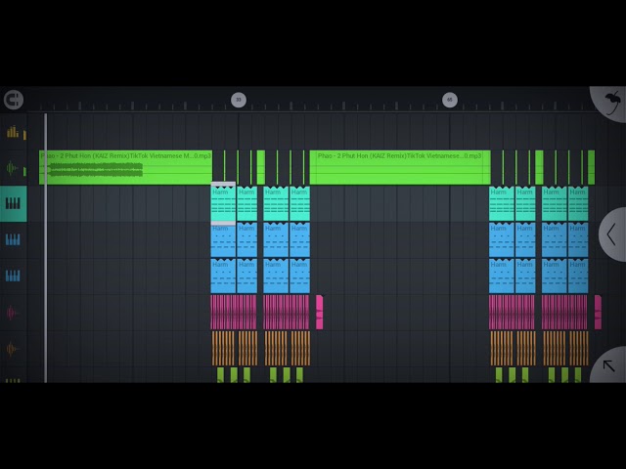Tap the diagonal arrow corner button

coord(608,365)
